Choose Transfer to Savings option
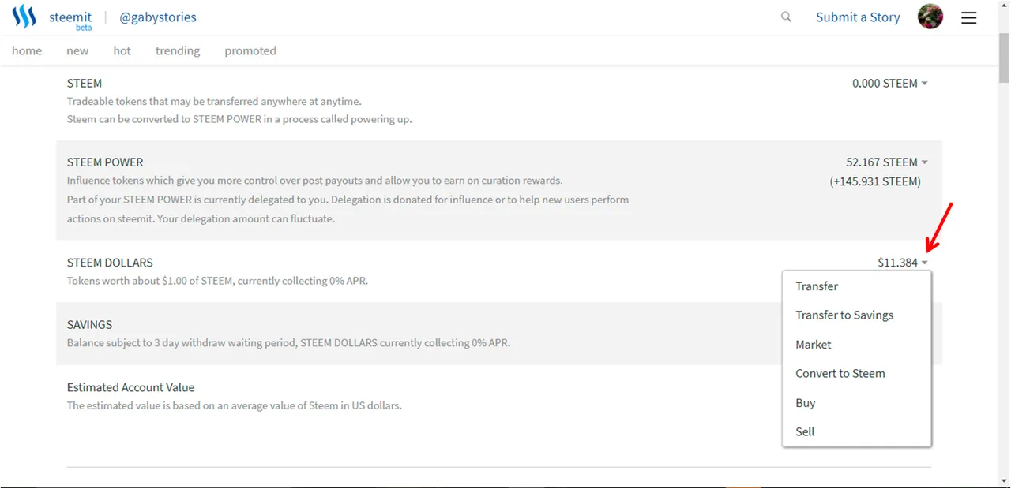The image size is (1011, 489). pyautogui.click(x=844, y=315)
